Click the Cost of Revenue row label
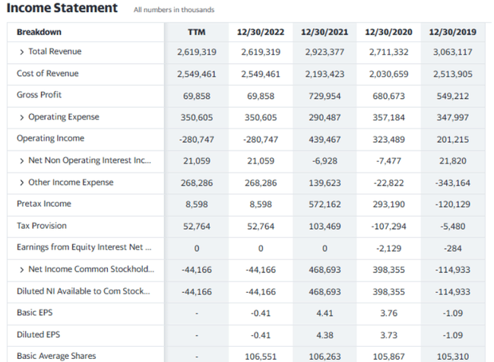The width and height of the screenshot is (494, 362). (47, 74)
